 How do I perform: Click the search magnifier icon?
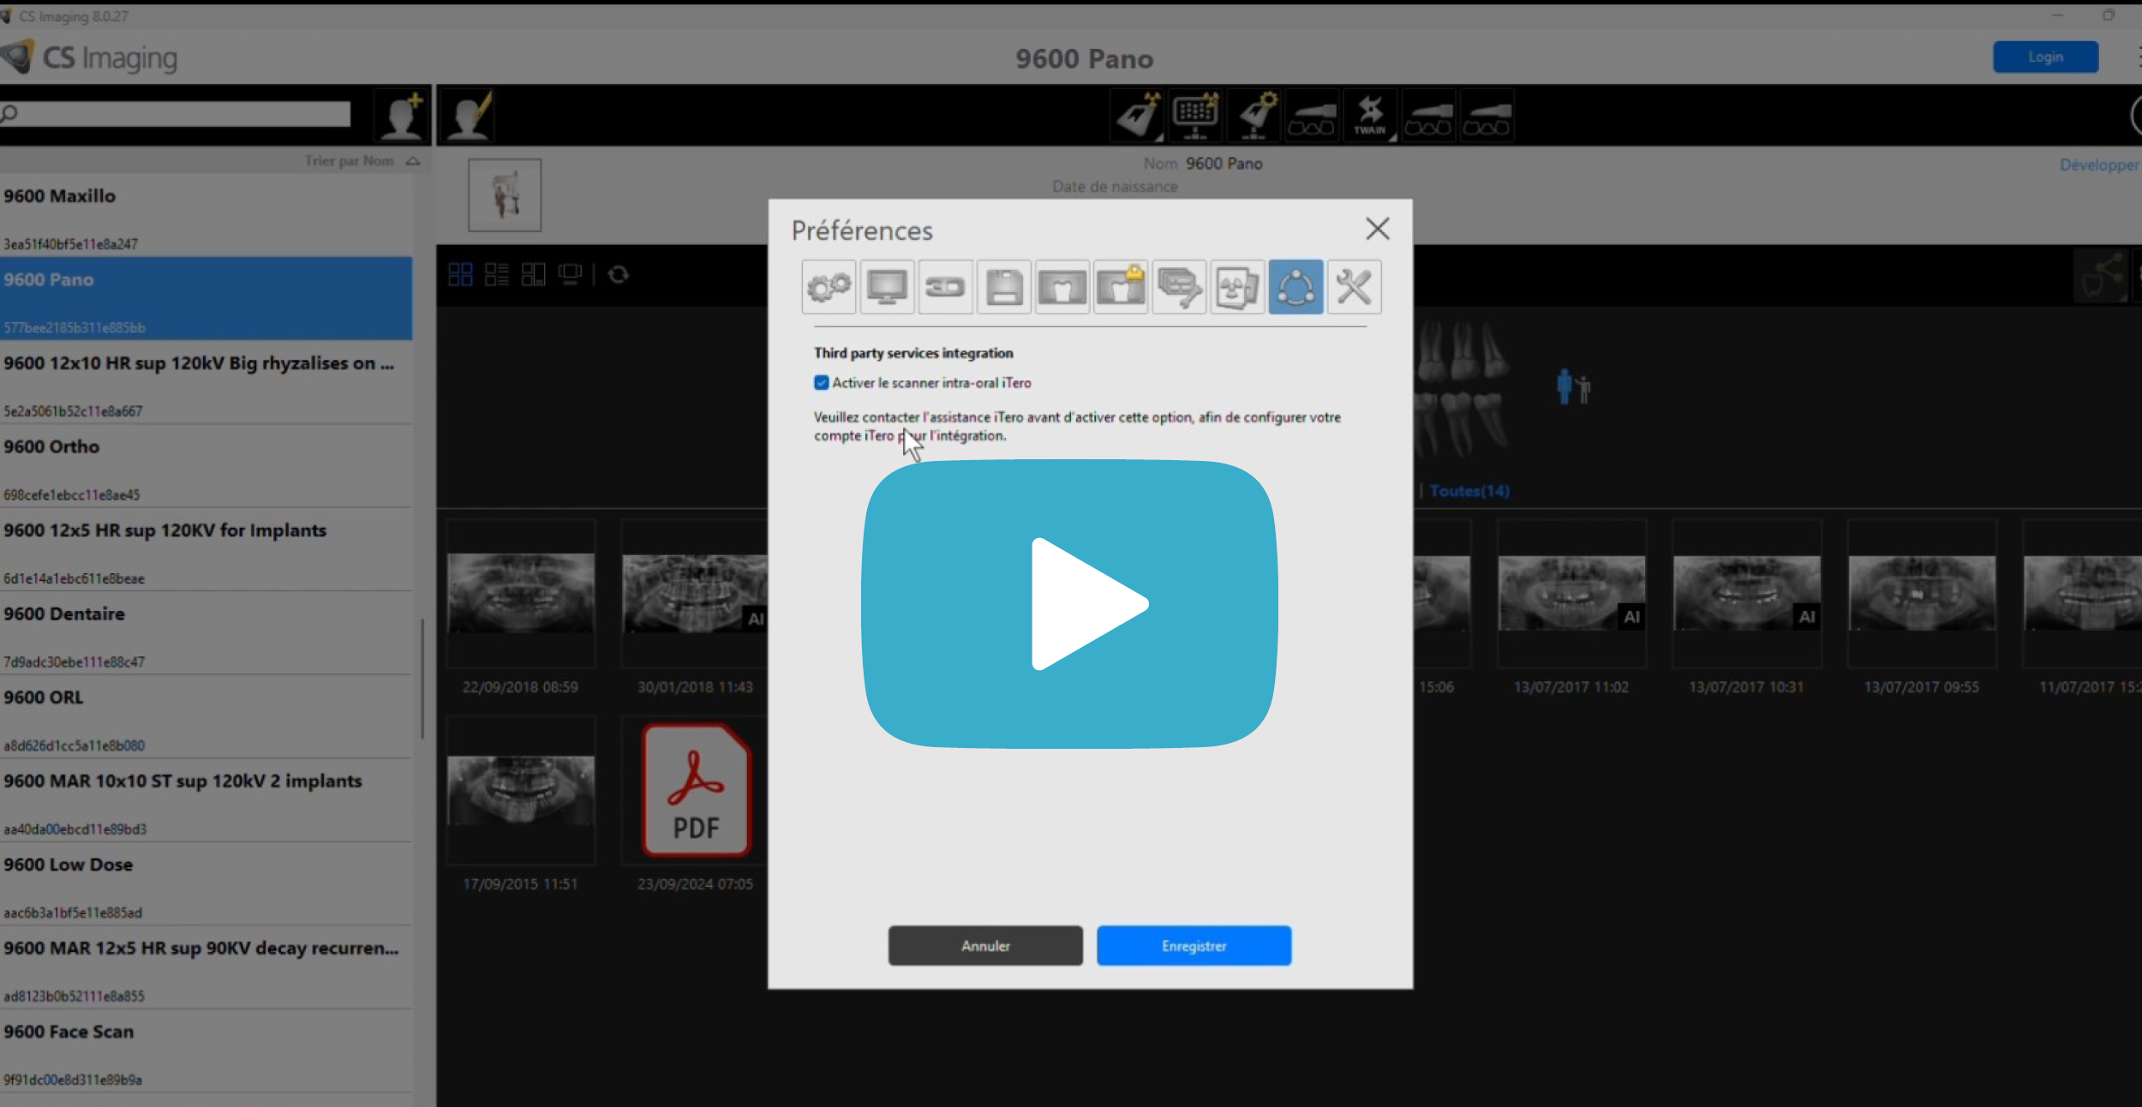9,114
